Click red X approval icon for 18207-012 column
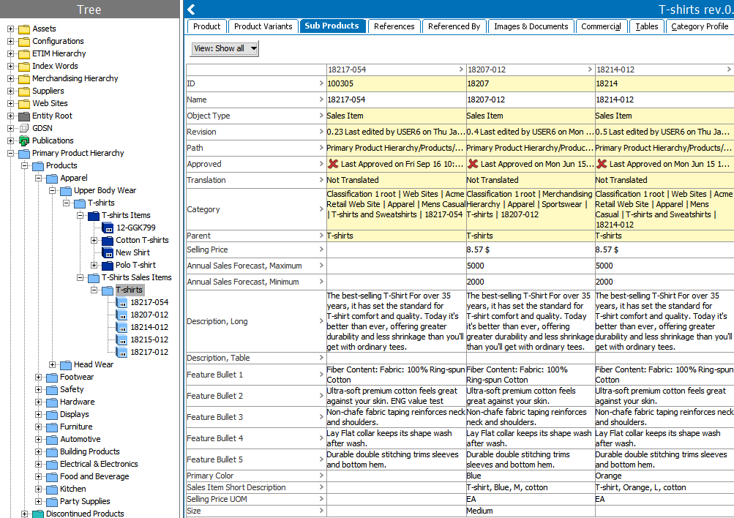The width and height of the screenshot is (734, 518). pos(473,164)
